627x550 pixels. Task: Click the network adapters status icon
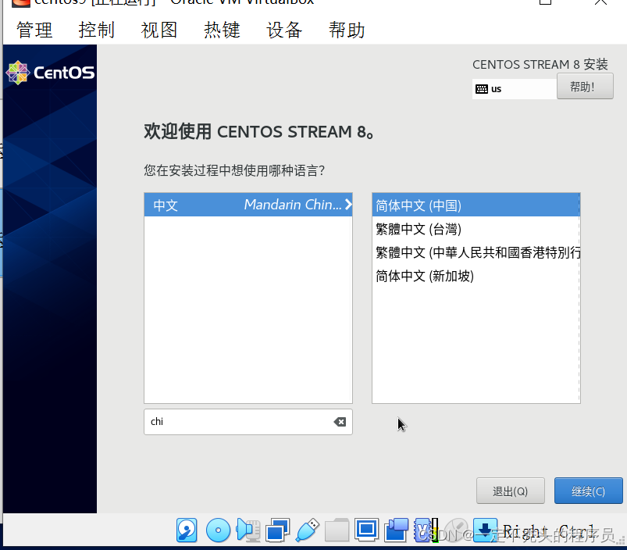[277, 530]
